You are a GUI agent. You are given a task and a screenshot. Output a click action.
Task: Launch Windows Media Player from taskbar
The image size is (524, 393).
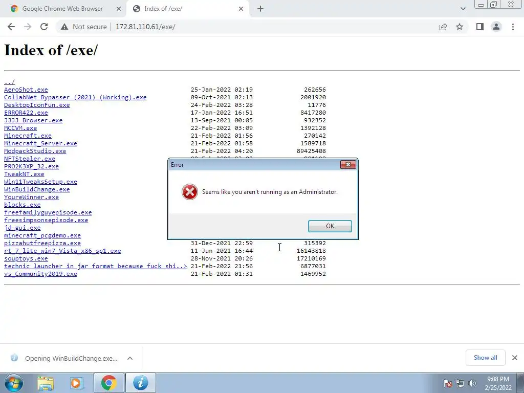[x=76, y=383]
